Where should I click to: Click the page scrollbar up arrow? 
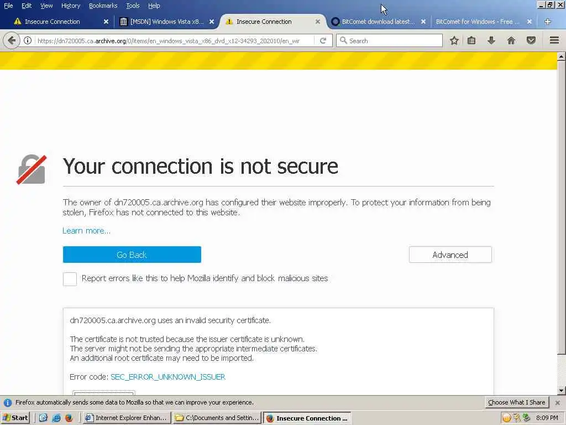tap(561, 56)
